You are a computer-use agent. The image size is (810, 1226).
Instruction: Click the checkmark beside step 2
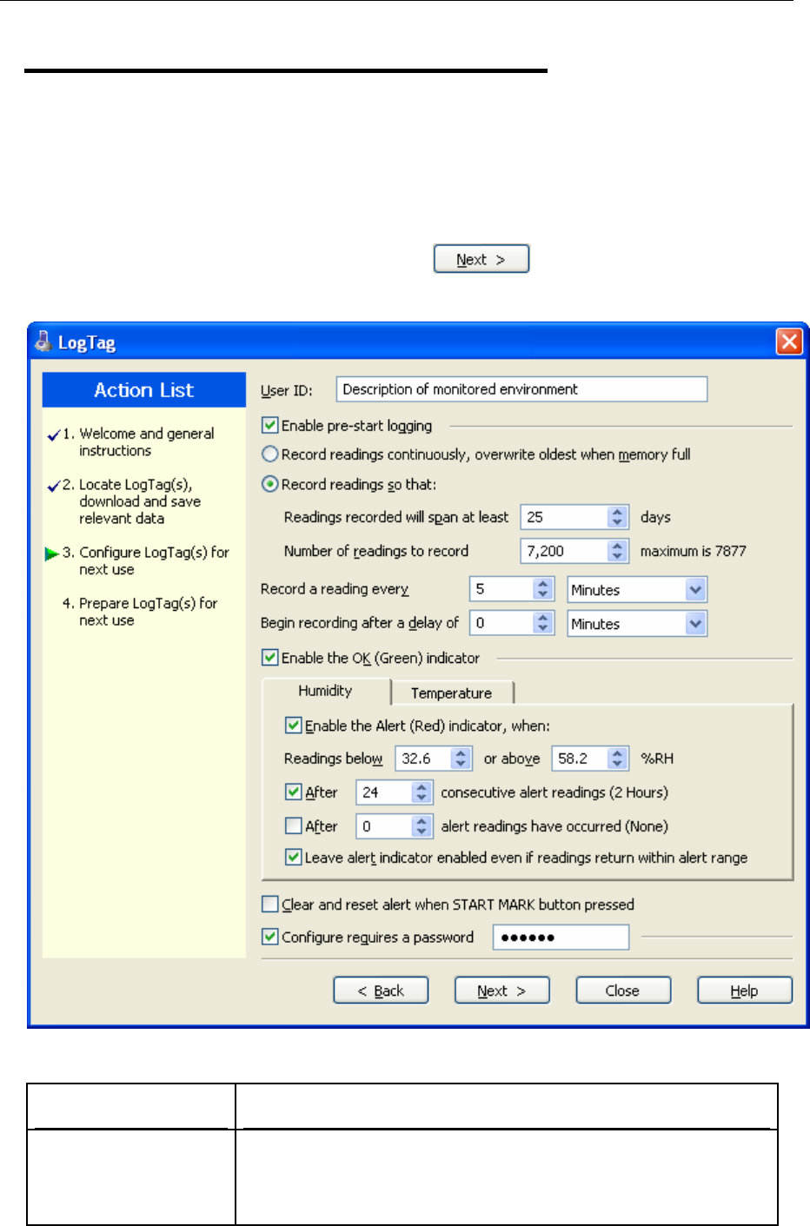point(54,486)
